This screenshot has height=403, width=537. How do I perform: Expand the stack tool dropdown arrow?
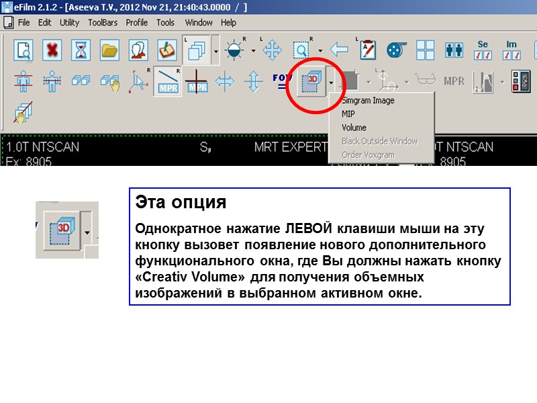pos(215,52)
